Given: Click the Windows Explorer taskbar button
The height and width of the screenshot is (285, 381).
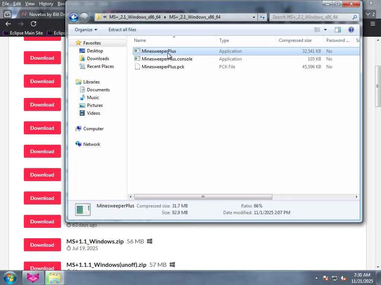Looking at the screenshot, I should 55,278.
